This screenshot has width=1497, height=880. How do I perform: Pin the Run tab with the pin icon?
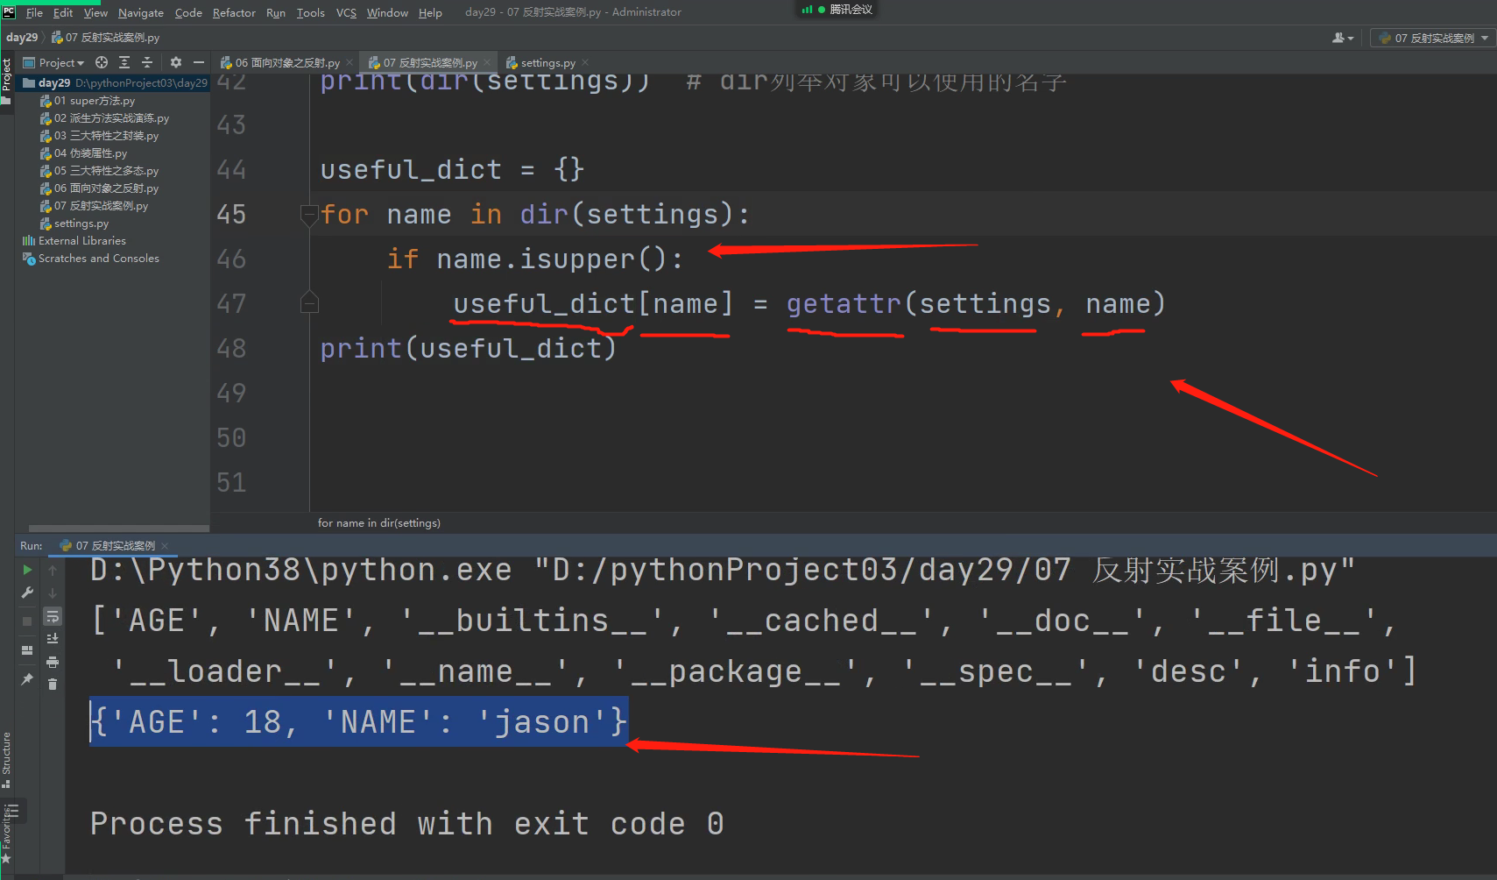(x=27, y=679)
